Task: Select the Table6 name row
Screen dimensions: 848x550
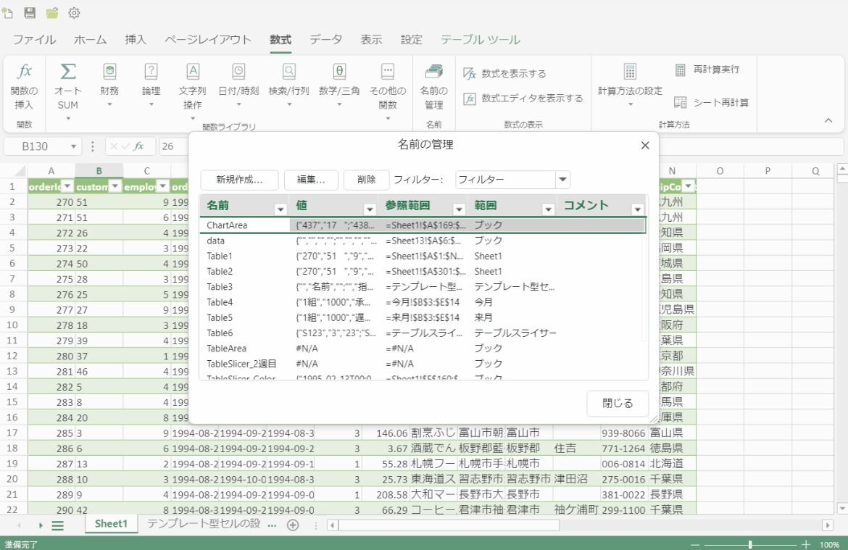Action: (x=423, y=333)
